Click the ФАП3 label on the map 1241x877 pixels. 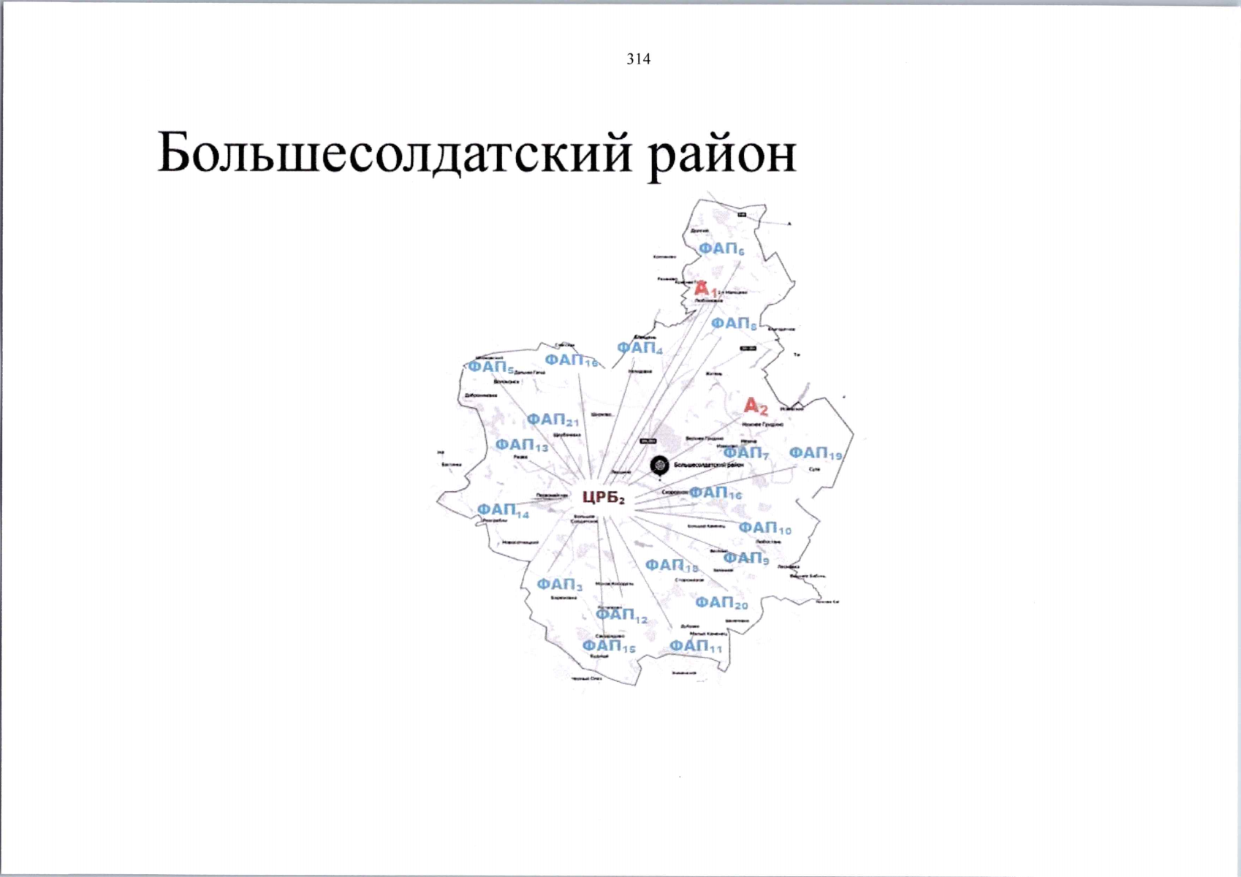tap(560, 585)
